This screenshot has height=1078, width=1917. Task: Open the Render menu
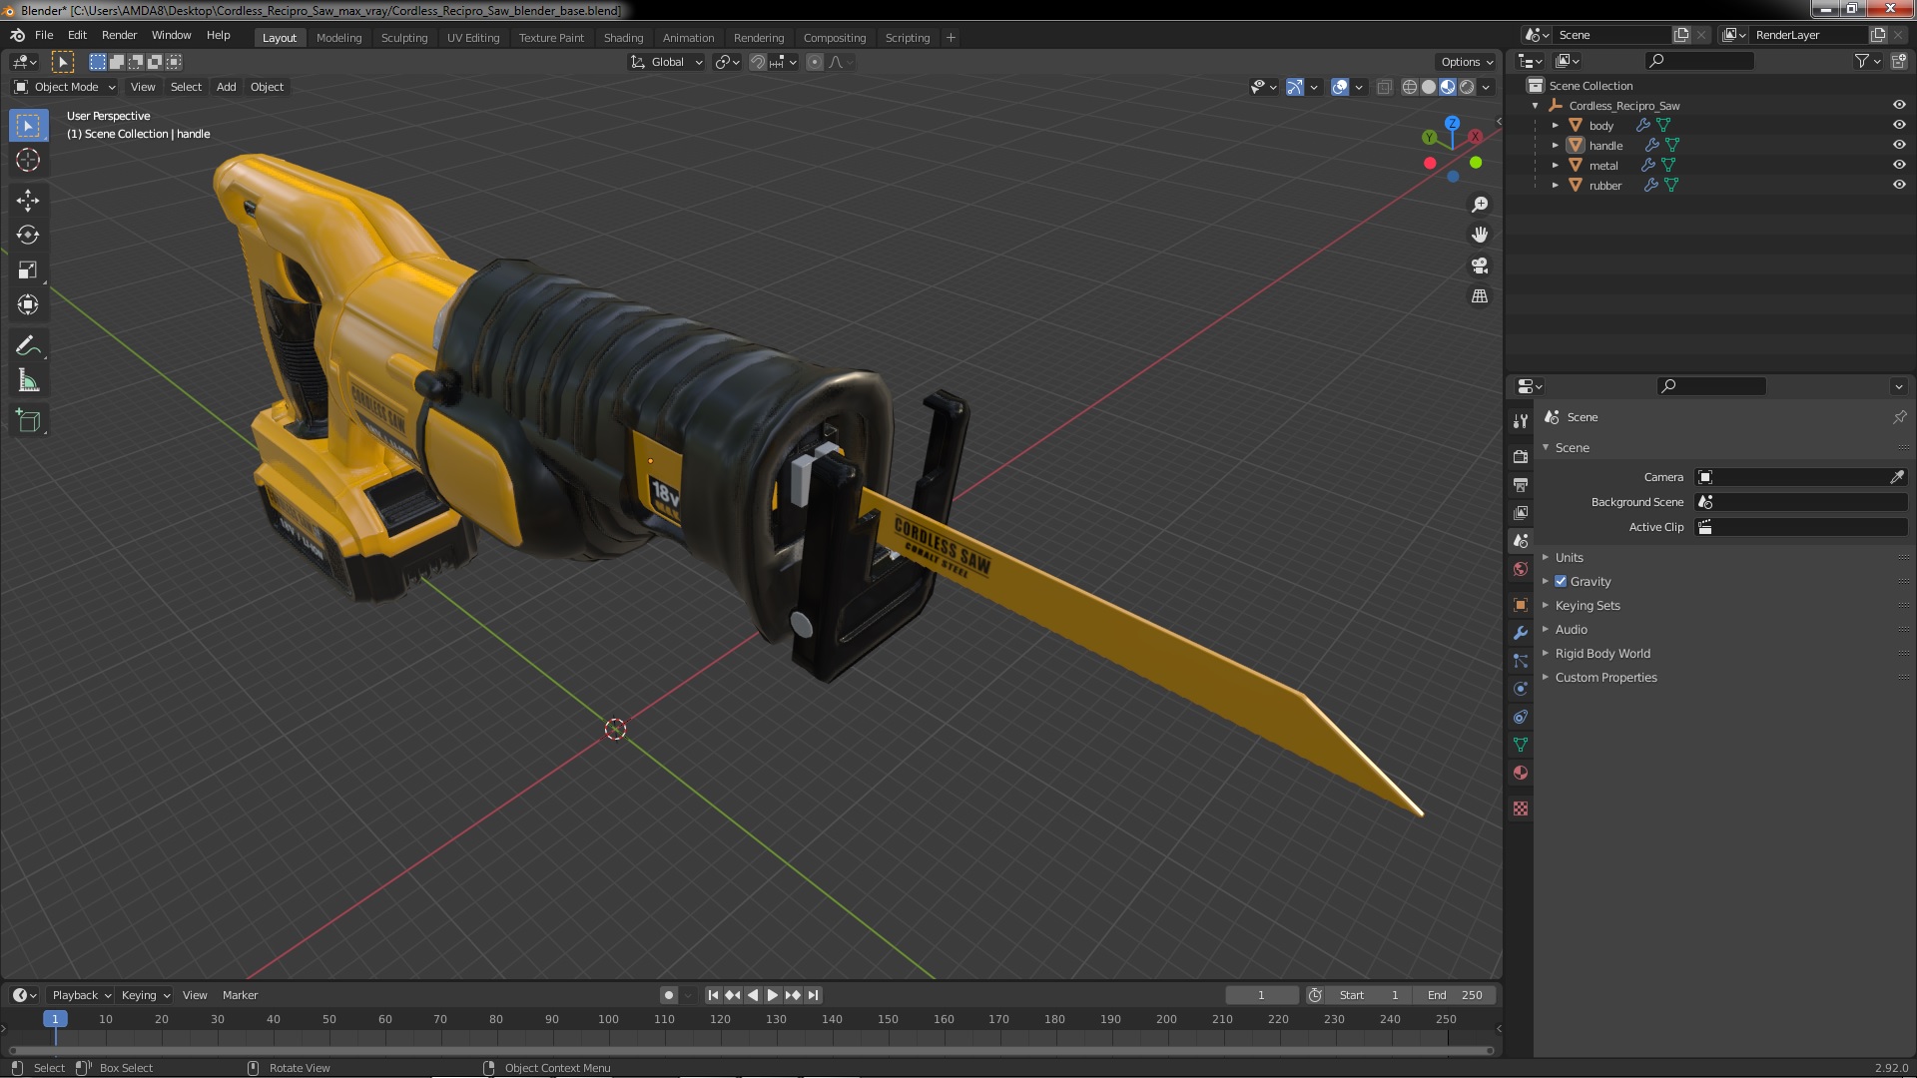[x=119, y=35]
